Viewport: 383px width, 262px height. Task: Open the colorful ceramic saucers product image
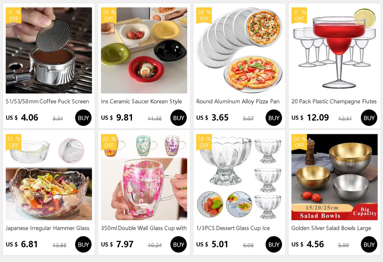(144, 50)
